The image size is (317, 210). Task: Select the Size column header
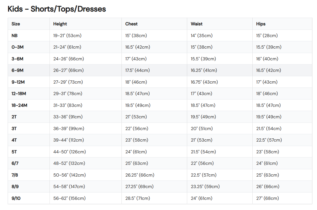[16, 24]
